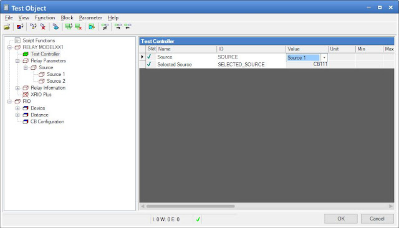Image resolution: width=399 pixels, height=228 pixels.
Task: Click the green checkmark in the status bar
Action: (198, 219)
